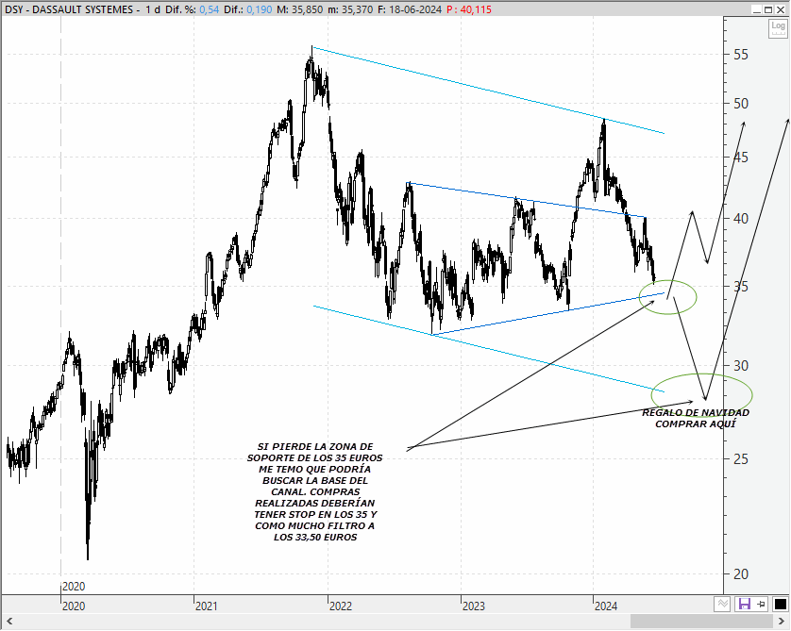Click the minimum value m: 35,370
This screenshot has width=791, height=631.
click(350, 9)
